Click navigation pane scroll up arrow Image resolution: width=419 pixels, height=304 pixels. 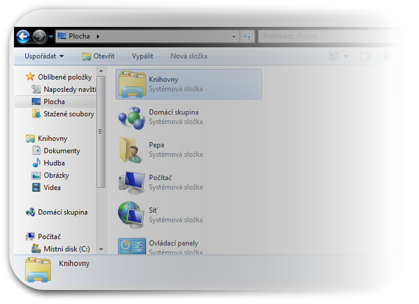pos(101,71)
